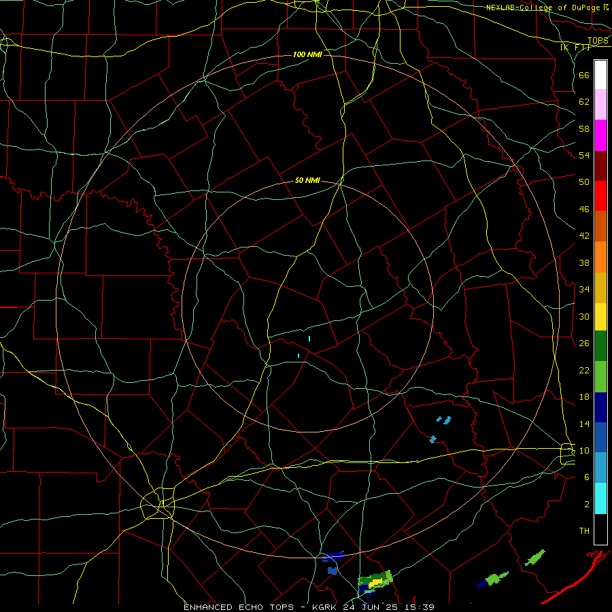Click the cyan legend swatch

click(x=600, y=498)
